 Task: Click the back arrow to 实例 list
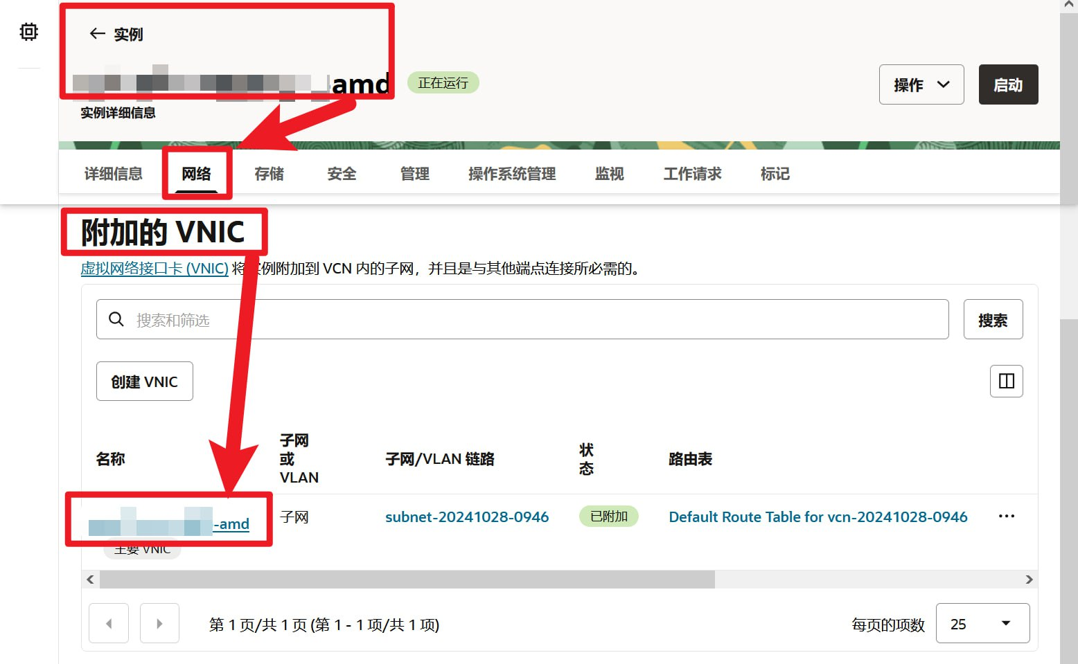(98, 34)
